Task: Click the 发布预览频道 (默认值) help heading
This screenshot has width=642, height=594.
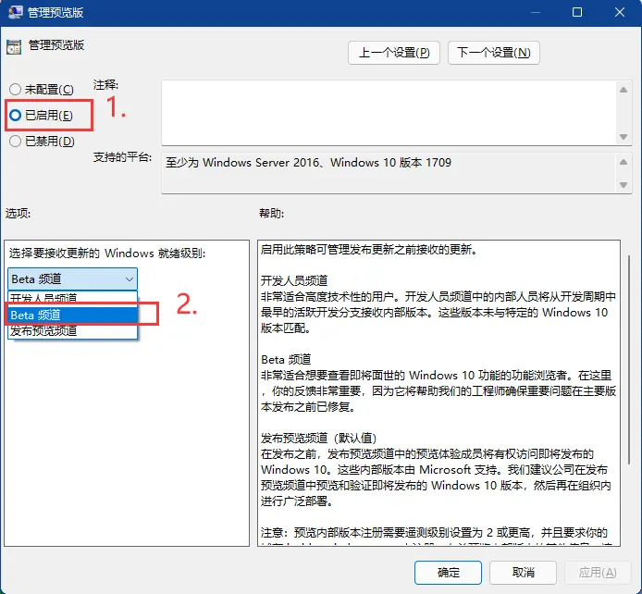Action: 318,438
